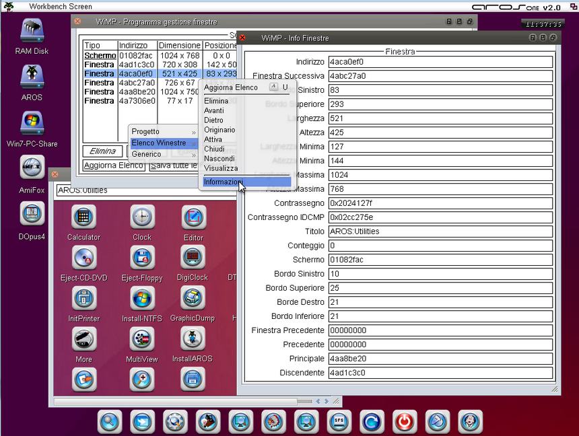
Task: Open the DOpus4 desktop icon
Action: coord(32,214)
